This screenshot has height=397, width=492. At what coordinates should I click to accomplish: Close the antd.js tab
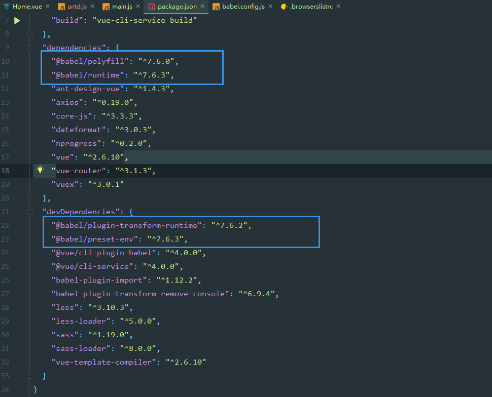point(92,6)
